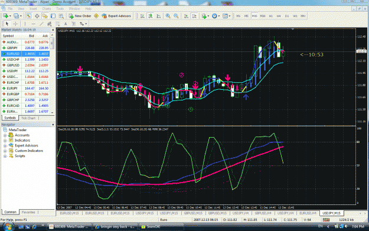Open the MetaEditor yellow diamond icon

[96, 16]
